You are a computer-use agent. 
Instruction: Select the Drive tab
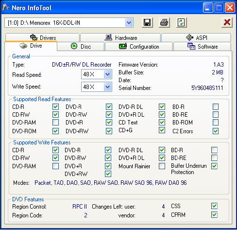pos(31,46)
